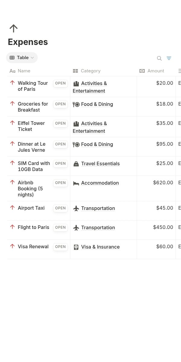Click the red arrow icon beside Walking Tour of Paris

[12, 83]
